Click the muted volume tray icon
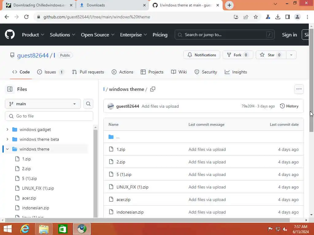 [285, 229]
